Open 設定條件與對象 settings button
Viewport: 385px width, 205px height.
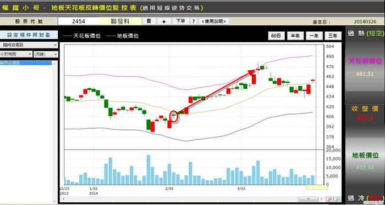coord(29,35)
